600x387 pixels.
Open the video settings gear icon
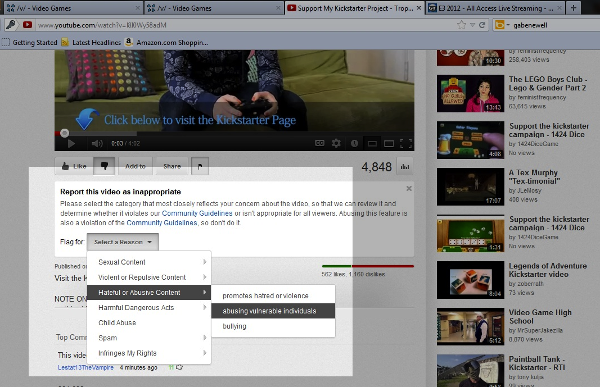(336, 143)
